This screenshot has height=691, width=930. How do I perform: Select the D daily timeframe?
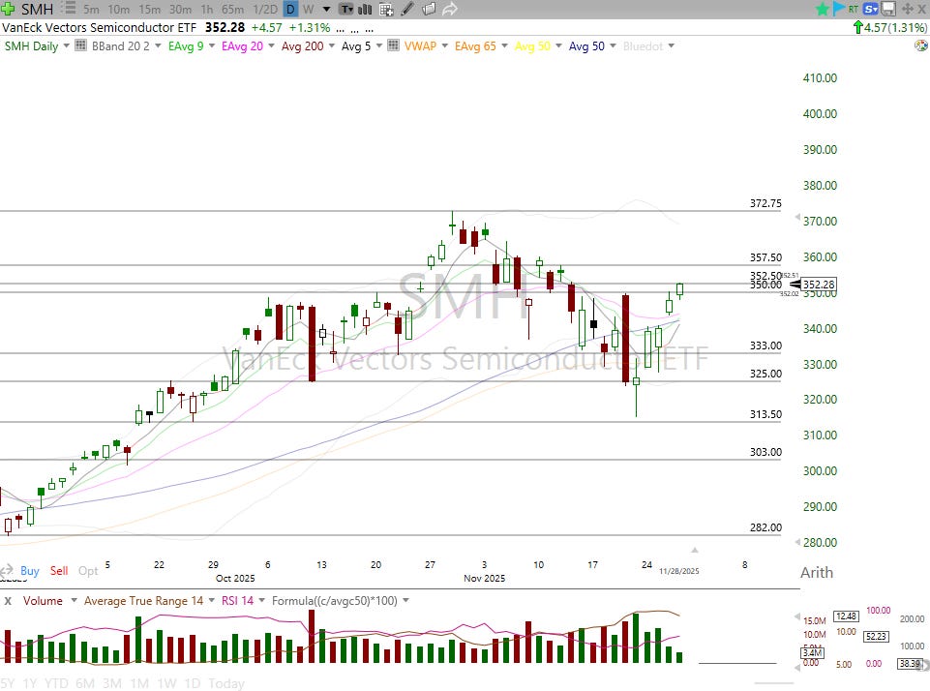[290, 10]
